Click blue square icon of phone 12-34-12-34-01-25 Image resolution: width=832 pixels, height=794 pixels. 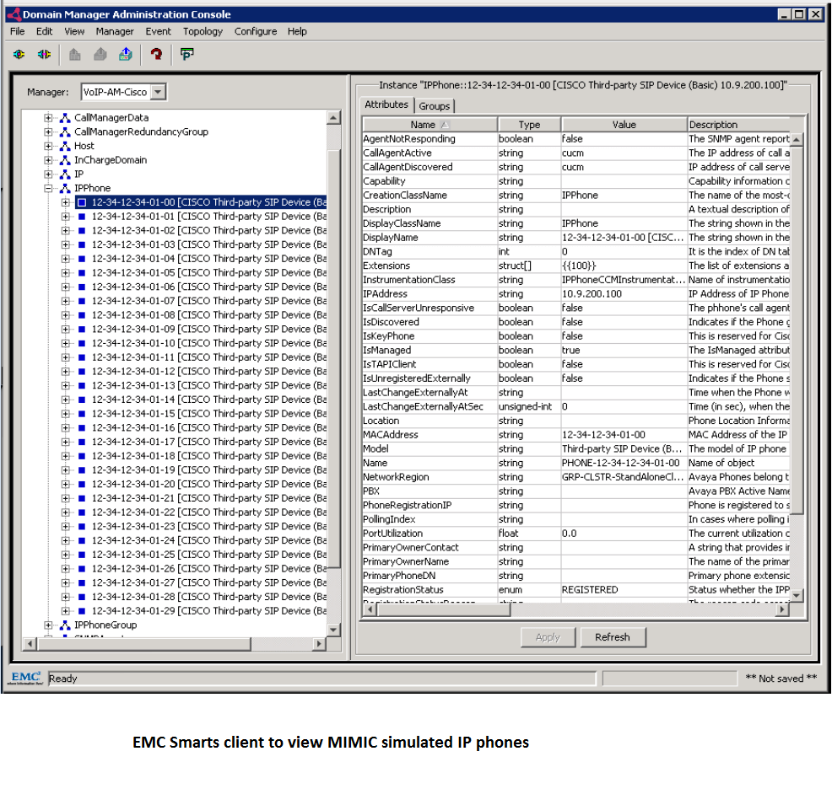tap(82, 555)
